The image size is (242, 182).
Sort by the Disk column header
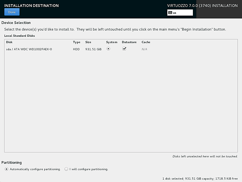coord(9,42)
